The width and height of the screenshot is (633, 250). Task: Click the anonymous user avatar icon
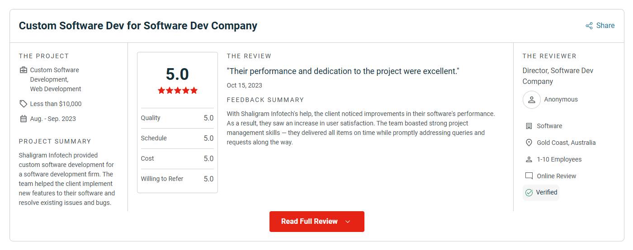click(531, 100)
